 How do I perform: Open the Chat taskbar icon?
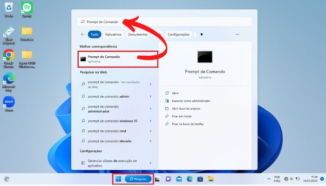click(168, 179)
